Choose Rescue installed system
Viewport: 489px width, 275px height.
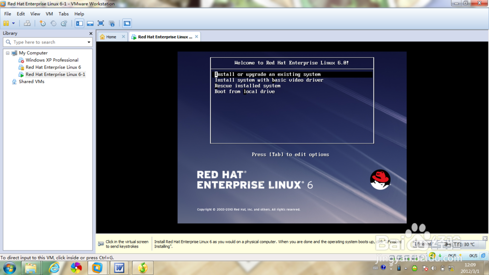[x=247, y=86]
